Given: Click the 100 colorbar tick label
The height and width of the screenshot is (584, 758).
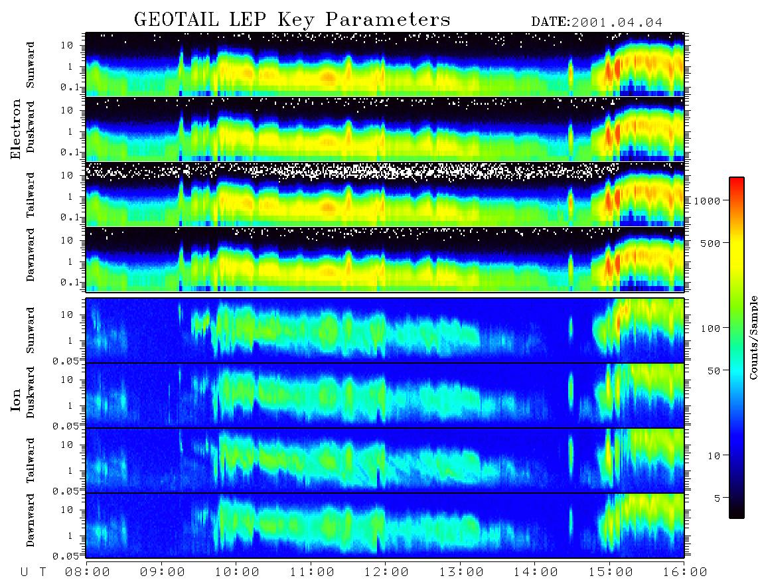Looking at the screenshot, I should click(710, 328).
